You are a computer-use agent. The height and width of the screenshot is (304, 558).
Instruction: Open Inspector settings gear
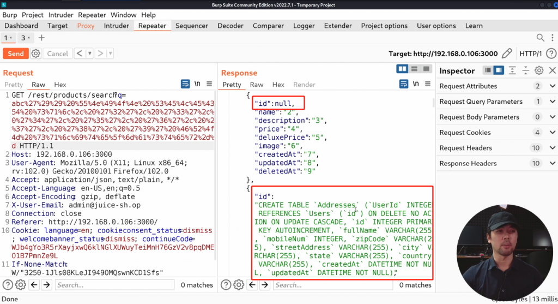click(x=539, y=70)
